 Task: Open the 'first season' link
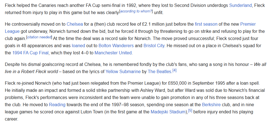point(206,24)
